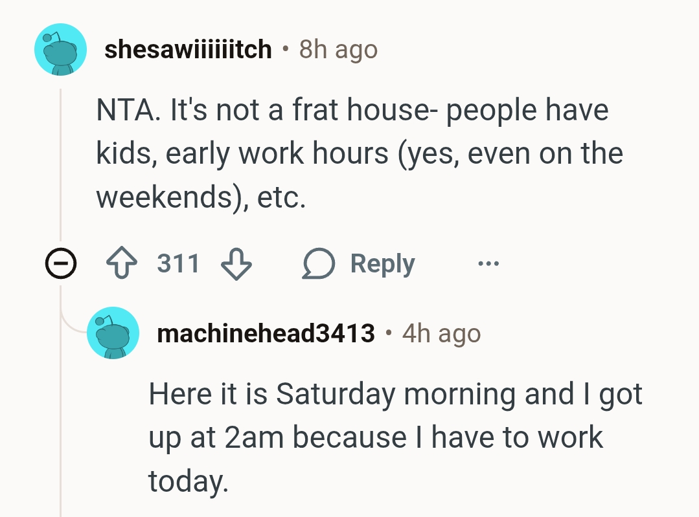Click the 'Reply' text label
699x517 pixels.
[382, 264]
